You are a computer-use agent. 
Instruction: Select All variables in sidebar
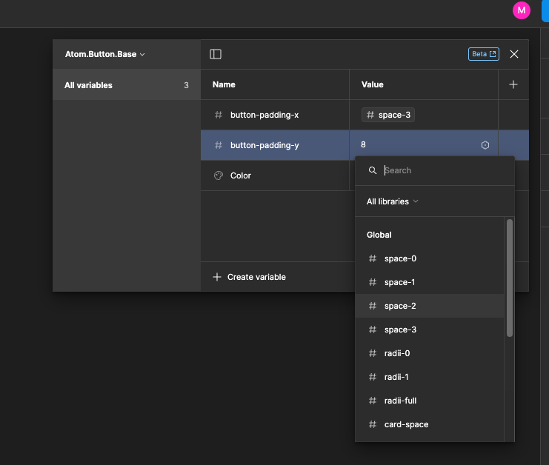pos(126,85)
